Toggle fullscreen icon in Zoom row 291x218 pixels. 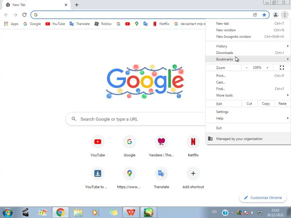(282, 68)
